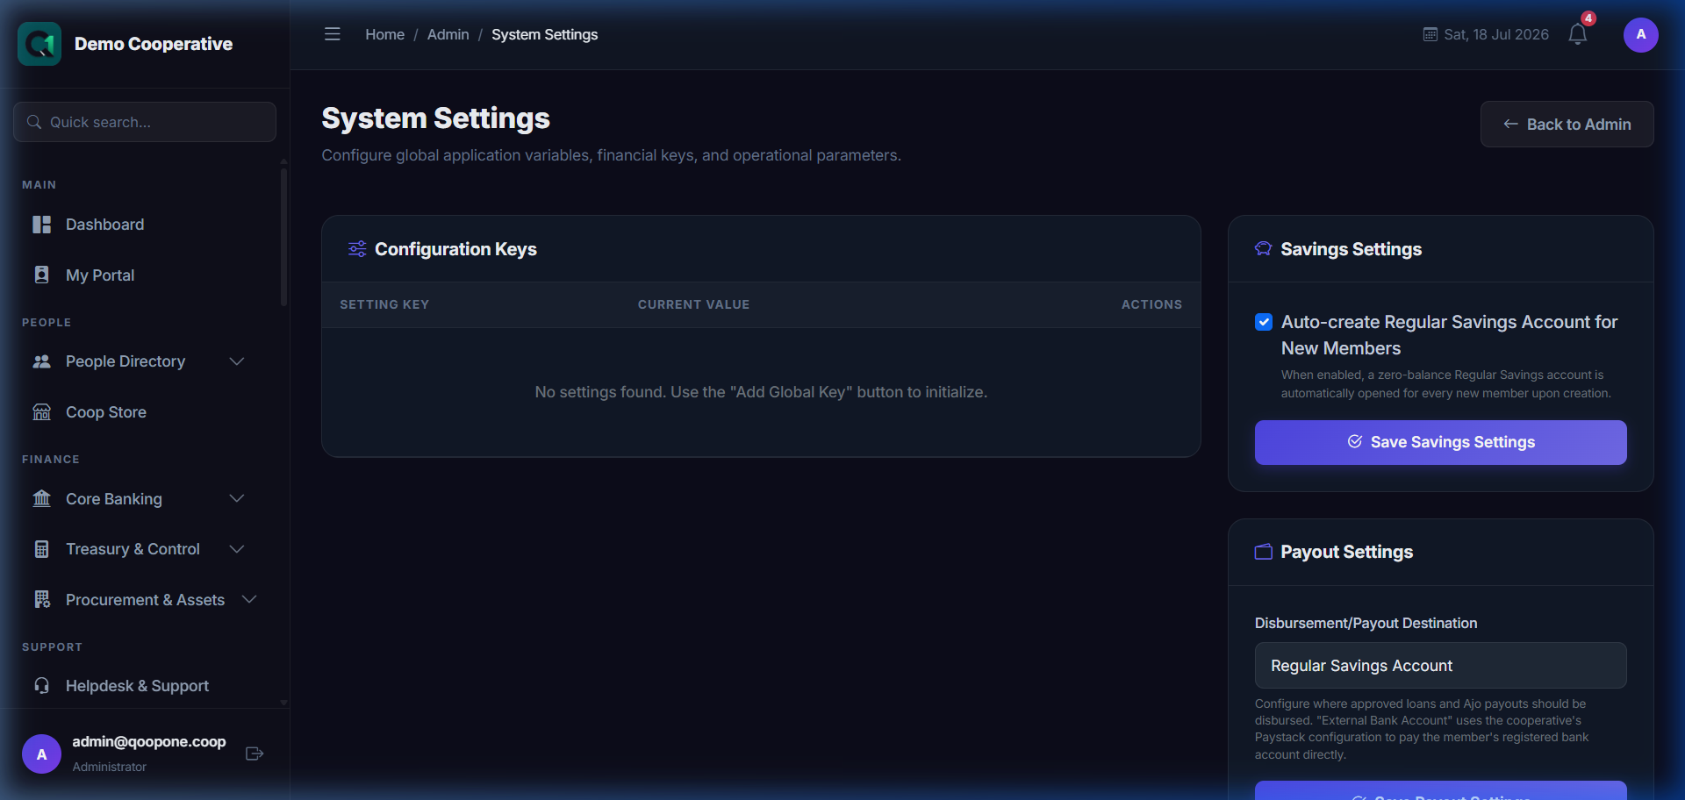Image resolution: width=1685 pixels, height=800 pixels.
Task: Toggle the hamburger sidebar menu icon
Action: point(332,34)
